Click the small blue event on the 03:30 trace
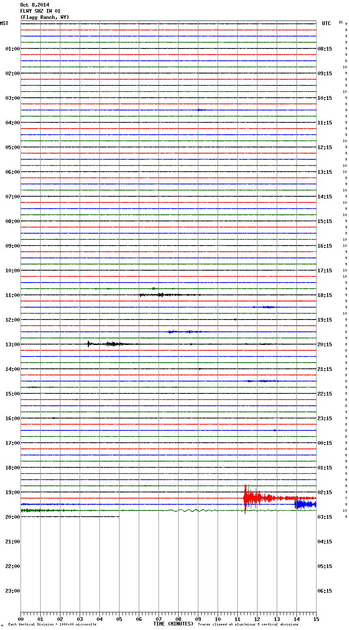Viewport: 349px width, 630px height. point(201,110)
